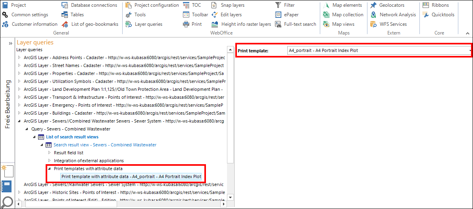
Task: Open Common settings gear icon
Action: click(5, 15)
